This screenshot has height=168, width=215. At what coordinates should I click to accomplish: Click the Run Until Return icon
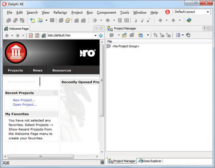(148, 20)
